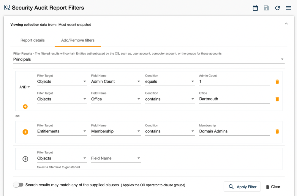Click the 'Security Audit Report Filters' title
Screen dimensions: 297x196
48,8
